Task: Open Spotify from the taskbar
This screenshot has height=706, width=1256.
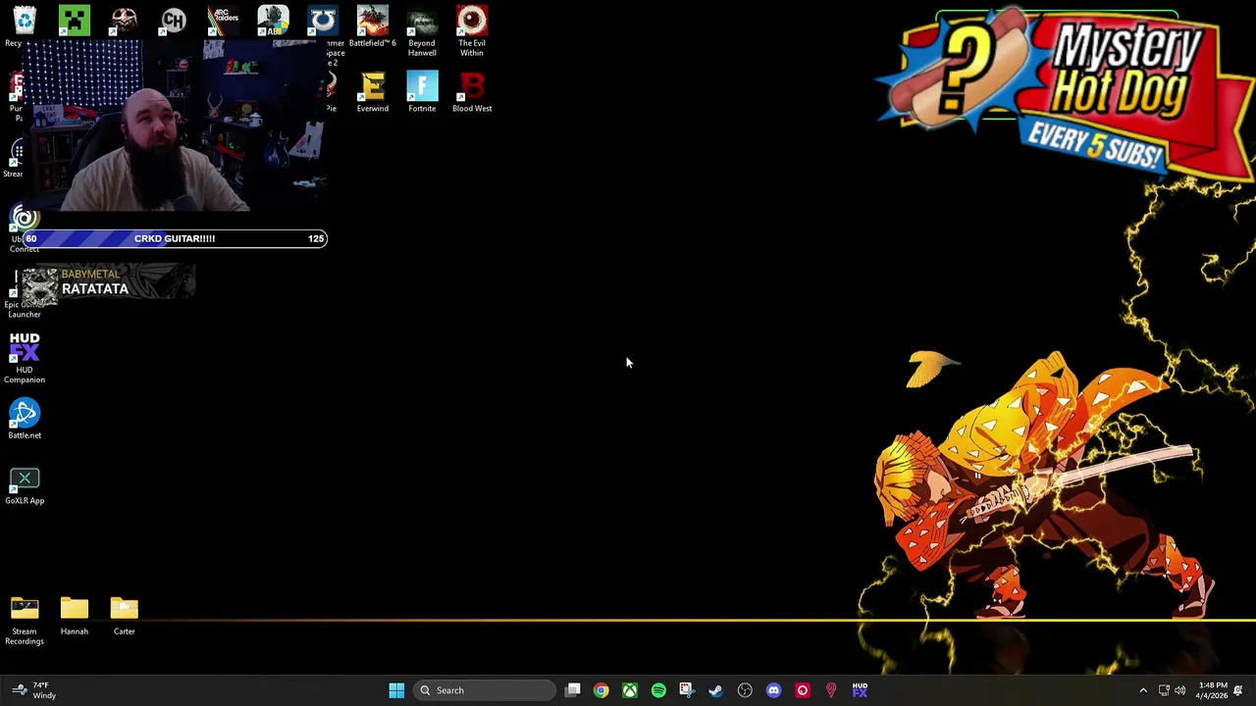Action: pyautogui.click(x=658, y=690)
